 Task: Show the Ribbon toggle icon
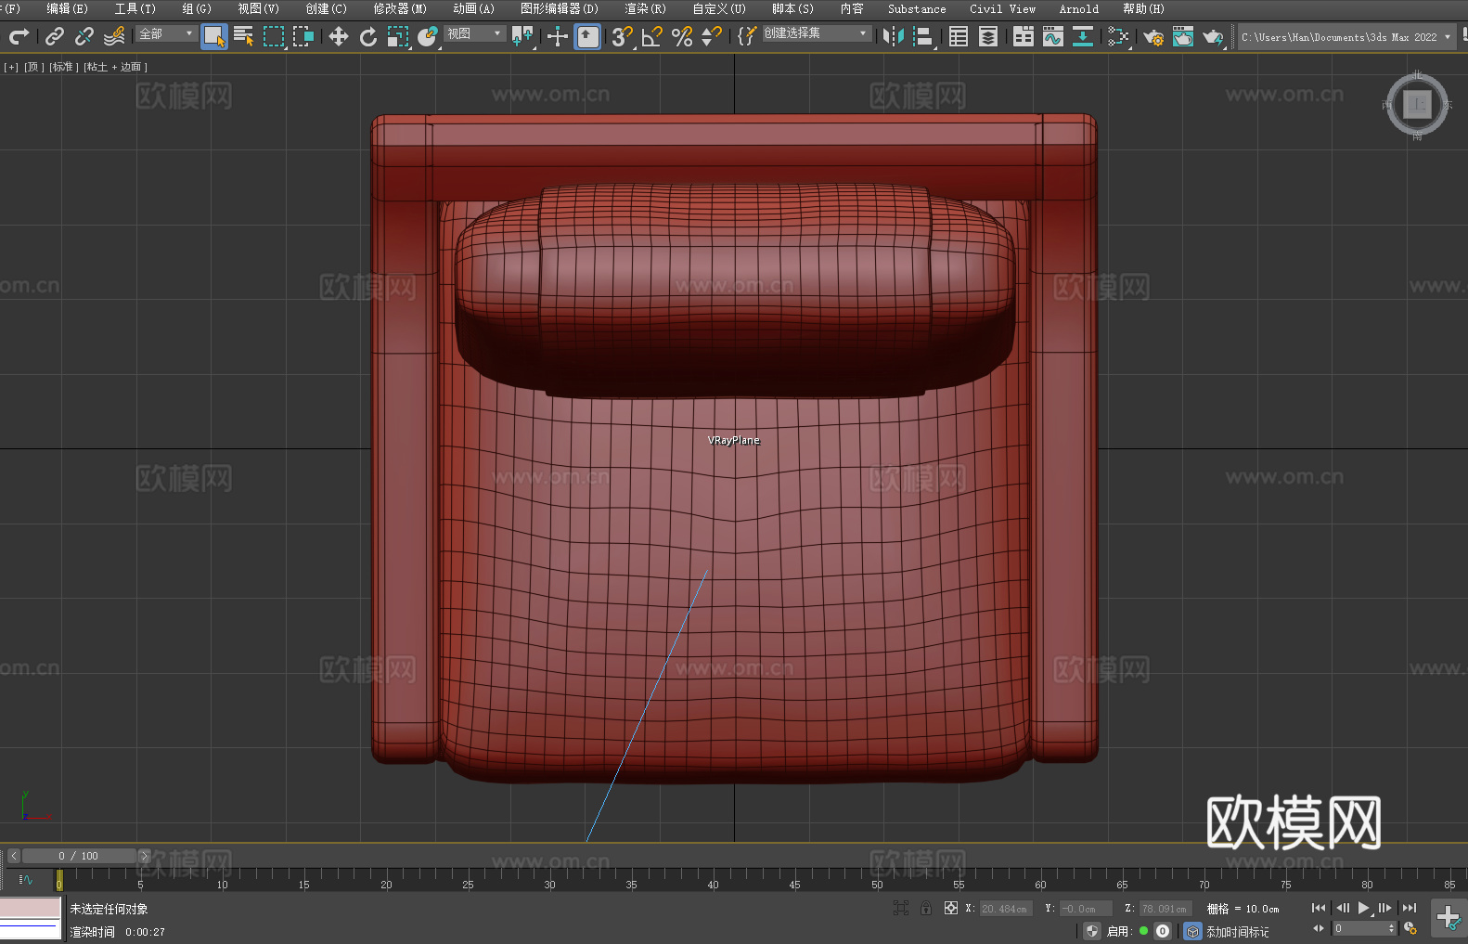[1024, 36]
